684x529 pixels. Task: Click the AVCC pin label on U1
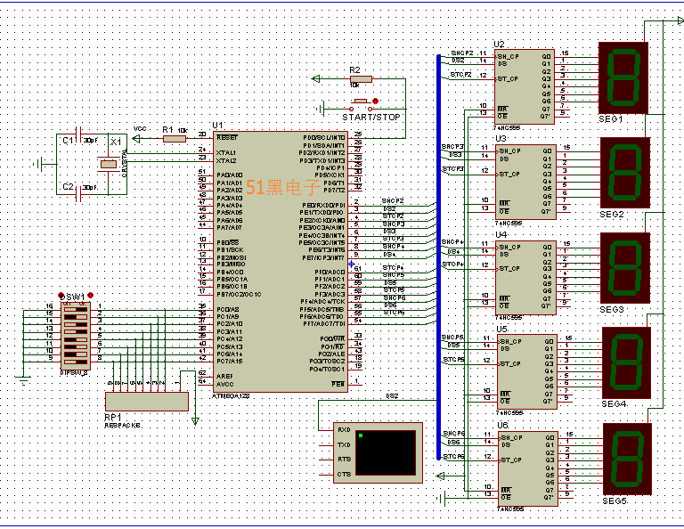click(x=225, y=384)
